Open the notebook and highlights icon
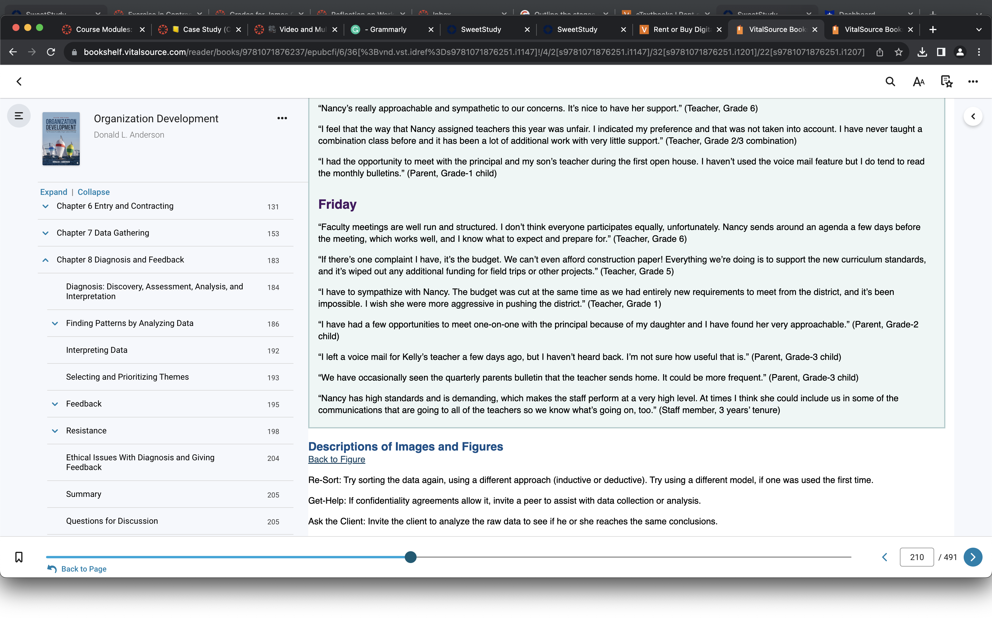This screenshot has height=620, width=992. coord(947,81)
